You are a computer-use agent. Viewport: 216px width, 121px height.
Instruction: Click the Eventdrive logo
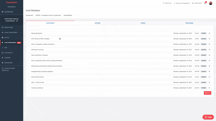point(12,2)
